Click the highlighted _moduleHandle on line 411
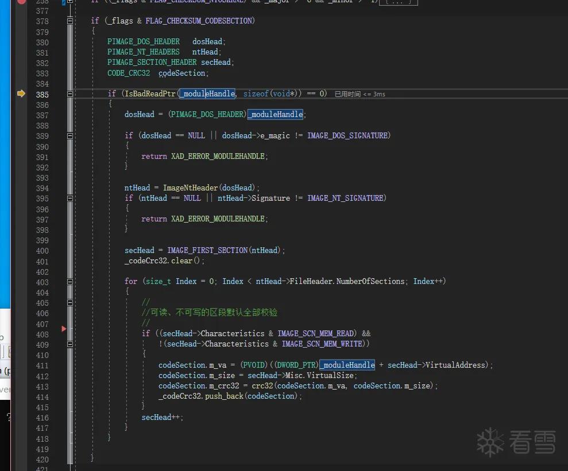Viewport: 568px width, 471px height. [347, 365]
